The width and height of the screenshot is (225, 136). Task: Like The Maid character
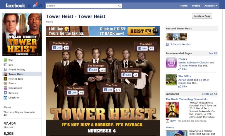(x=142, y=48)
